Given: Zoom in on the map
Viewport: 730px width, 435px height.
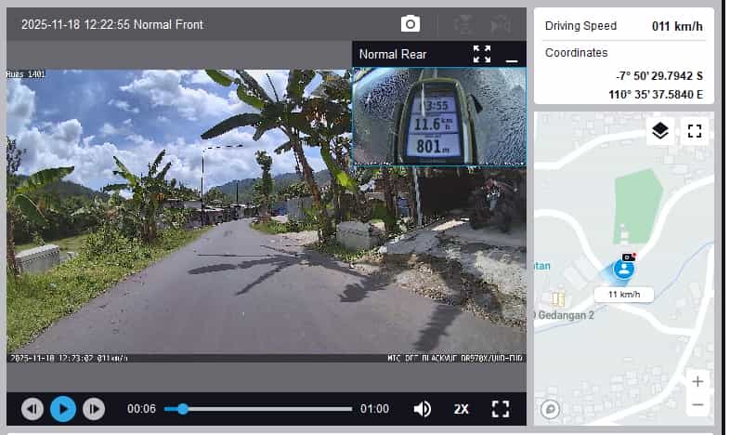Looking at the screenshot, I should pos(697,381).
